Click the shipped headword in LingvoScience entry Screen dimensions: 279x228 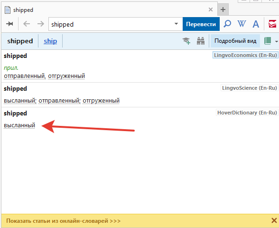pyautogui.click(x=15, y=89)
